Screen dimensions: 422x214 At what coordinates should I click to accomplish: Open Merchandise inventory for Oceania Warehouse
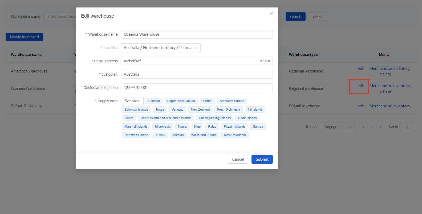click(x=390, y=86)
